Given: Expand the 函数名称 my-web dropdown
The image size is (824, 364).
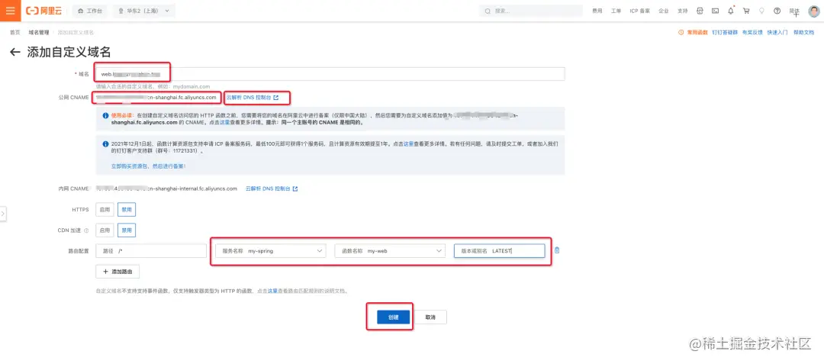Looking at the screenshot, I should click(390, 251).
